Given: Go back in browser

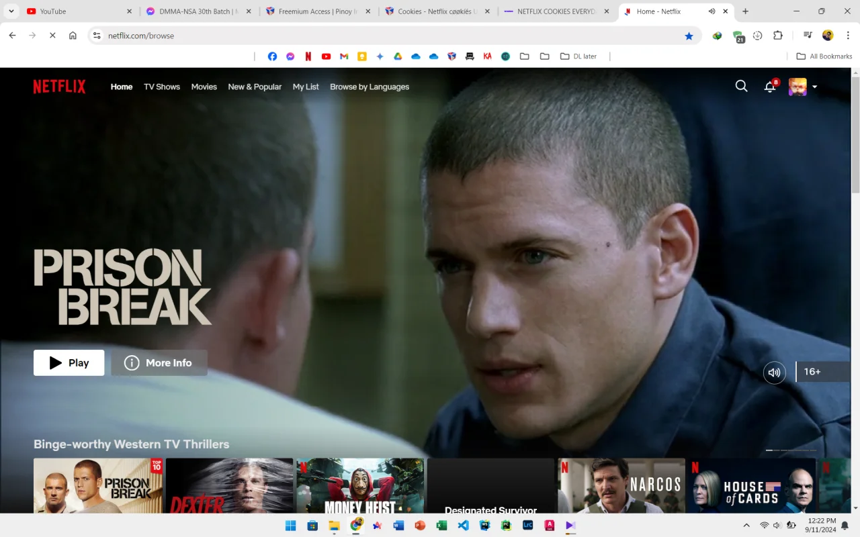Looking at the screenshot, I should (12, 36).
